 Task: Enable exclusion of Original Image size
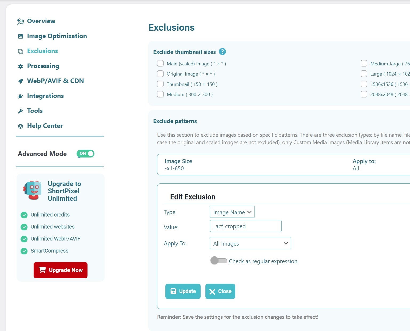click(160, 74)
